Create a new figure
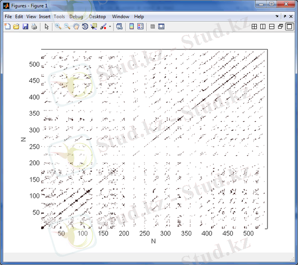Screen dimensions: 298x265 coord(8,26)
